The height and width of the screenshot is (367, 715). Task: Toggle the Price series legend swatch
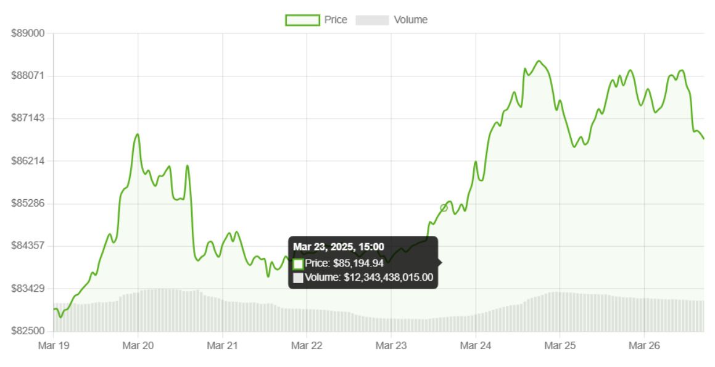(302, 20)
